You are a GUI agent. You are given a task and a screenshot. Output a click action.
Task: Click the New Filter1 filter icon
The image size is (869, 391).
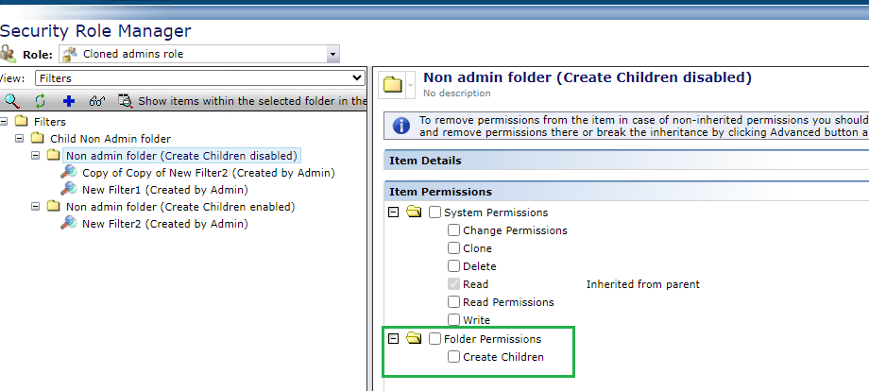point(68,189)
